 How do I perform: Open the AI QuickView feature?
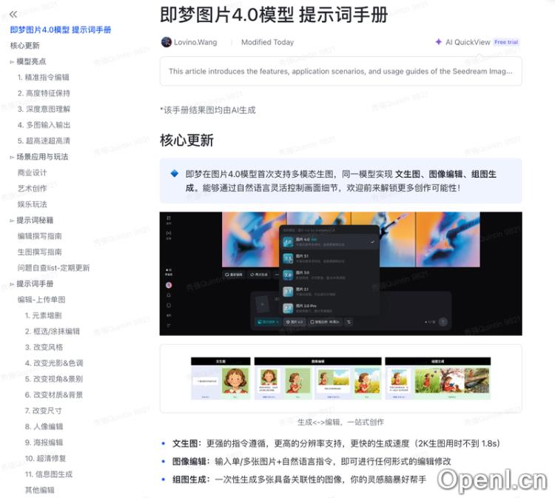(x=468, y=42)
